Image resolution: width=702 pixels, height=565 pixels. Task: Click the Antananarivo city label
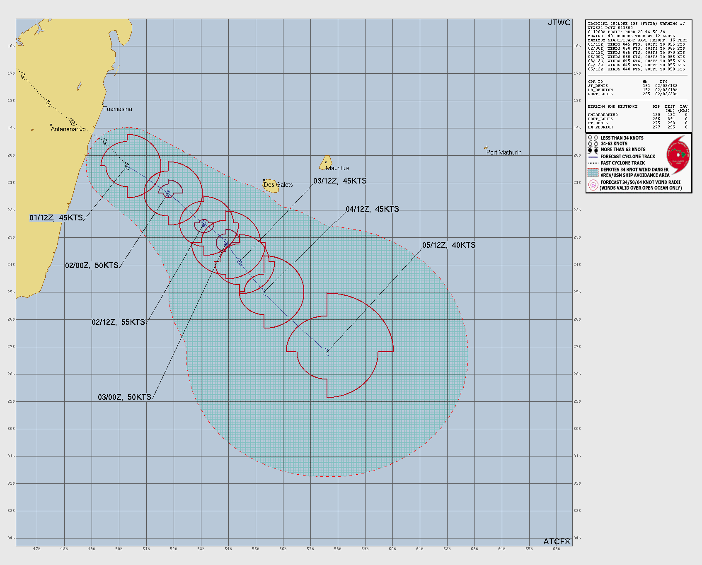pos(68,129)
